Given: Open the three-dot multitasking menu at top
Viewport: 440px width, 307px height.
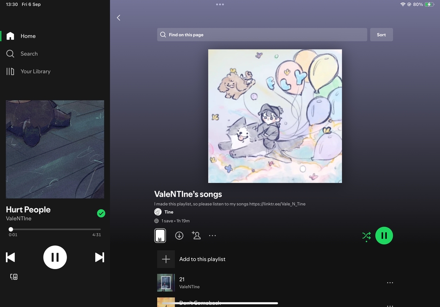Looking at the screenshot, I should [220, 4].
